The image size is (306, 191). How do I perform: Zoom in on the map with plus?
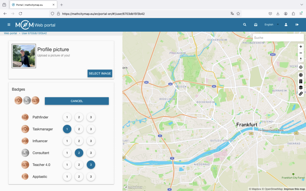301,47
